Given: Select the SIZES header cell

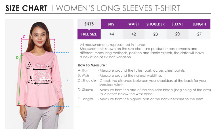Looking at the screenshot, I should (89, 24).
